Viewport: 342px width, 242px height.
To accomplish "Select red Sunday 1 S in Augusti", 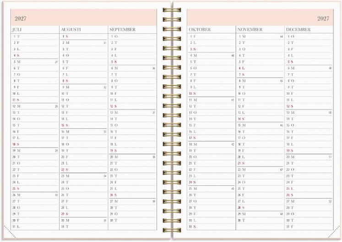I will pyautogui.click(x=65, y=37).
